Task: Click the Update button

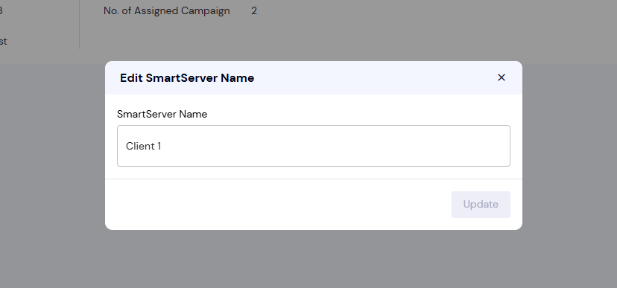Action: 481,205
